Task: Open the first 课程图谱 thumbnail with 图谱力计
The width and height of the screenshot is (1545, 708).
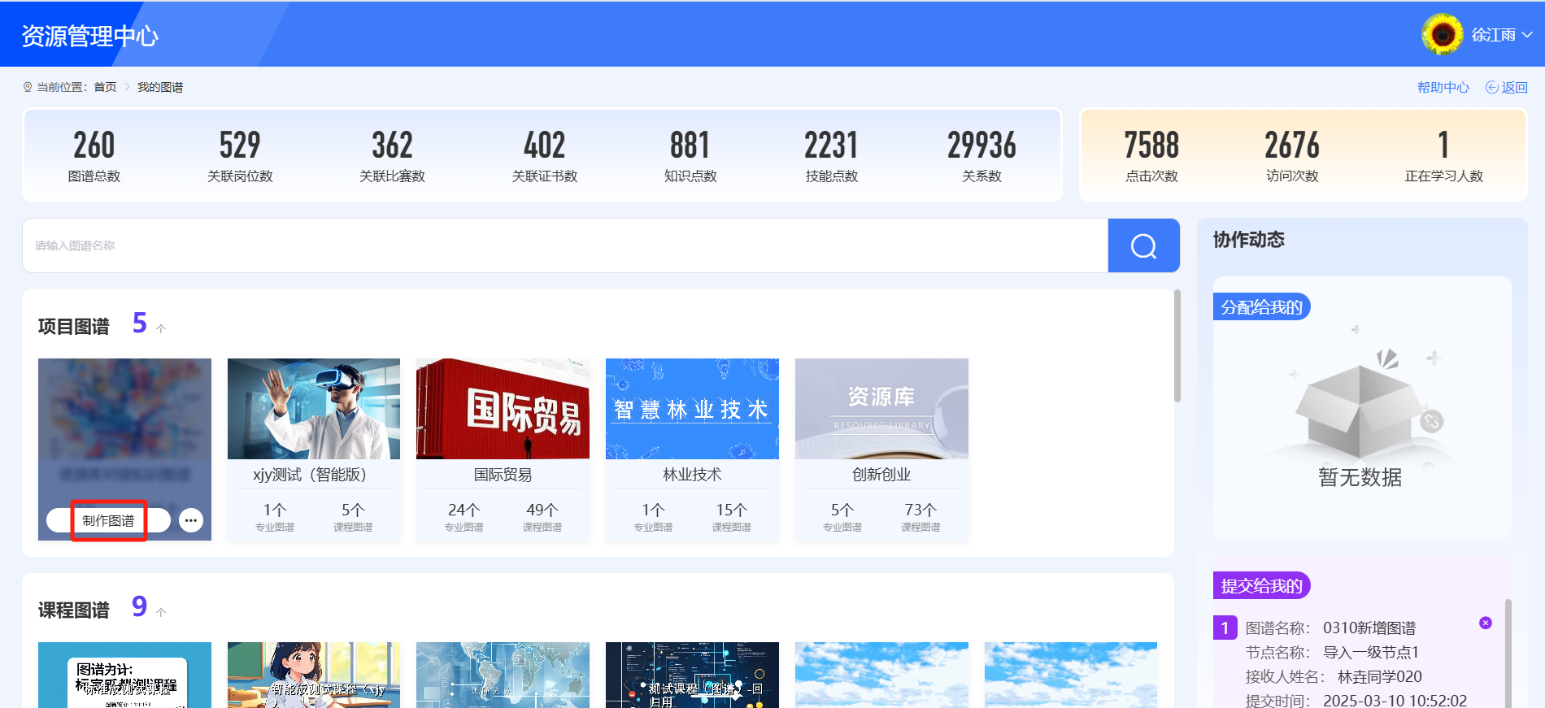Action: [124, 675]
